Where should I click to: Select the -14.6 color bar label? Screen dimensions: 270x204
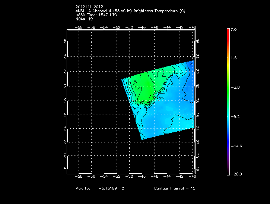click(x=235, y=146)
